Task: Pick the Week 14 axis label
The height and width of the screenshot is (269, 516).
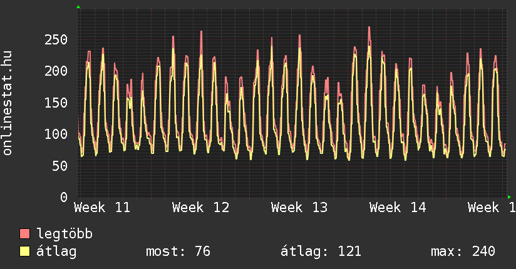Action: [x=398, y=208]
